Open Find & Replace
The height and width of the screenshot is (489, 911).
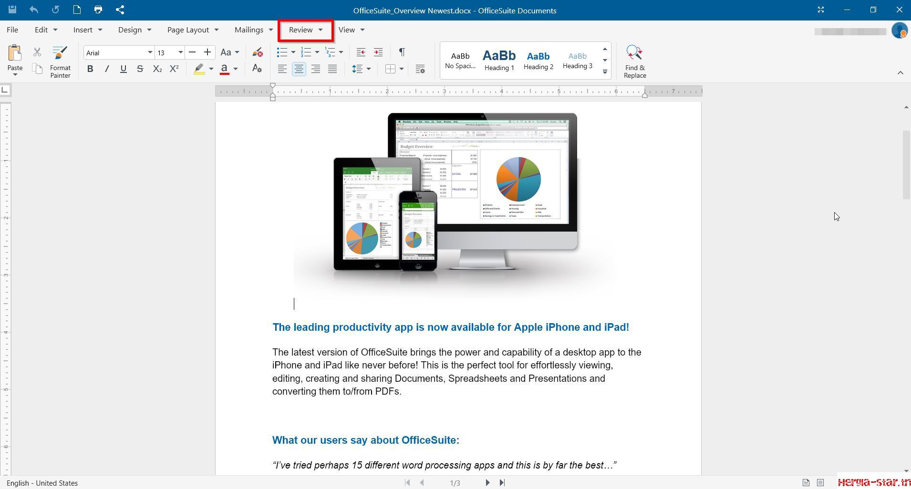(635, 61)
